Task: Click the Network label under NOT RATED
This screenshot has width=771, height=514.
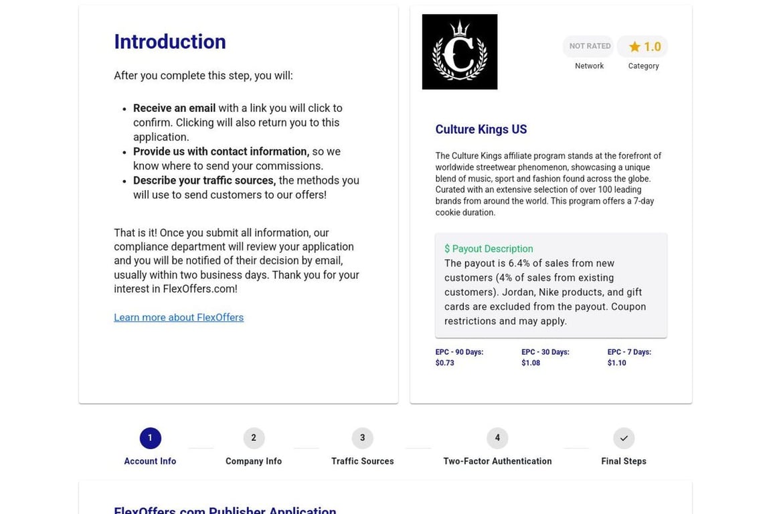Action: pos(589,66)
